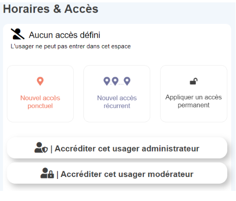Open the récurrent access card
The image size is (236, 201).
(117, 94)
